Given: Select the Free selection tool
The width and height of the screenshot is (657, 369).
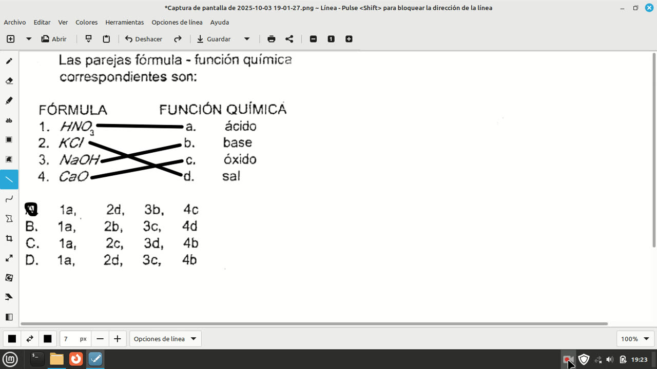Looking at the screenshot, I should click(x=9, y=159).
